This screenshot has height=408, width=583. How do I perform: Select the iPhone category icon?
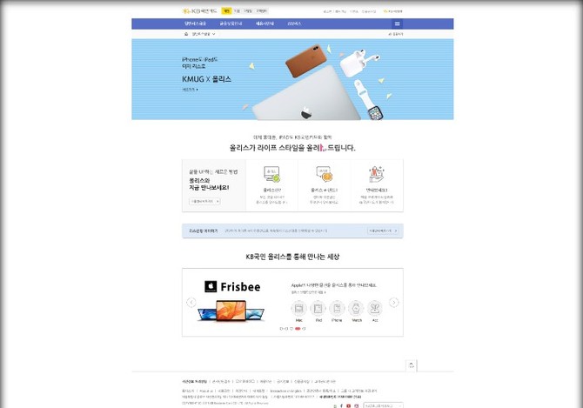[x=337, y=309]
